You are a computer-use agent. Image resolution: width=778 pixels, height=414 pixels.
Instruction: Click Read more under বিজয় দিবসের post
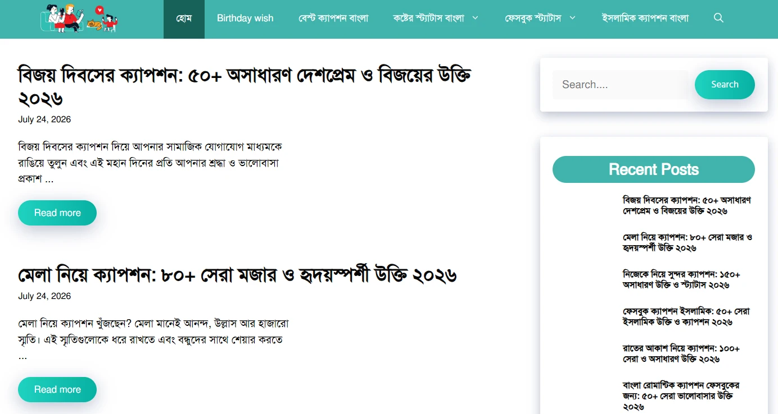(x=57, y=213)
